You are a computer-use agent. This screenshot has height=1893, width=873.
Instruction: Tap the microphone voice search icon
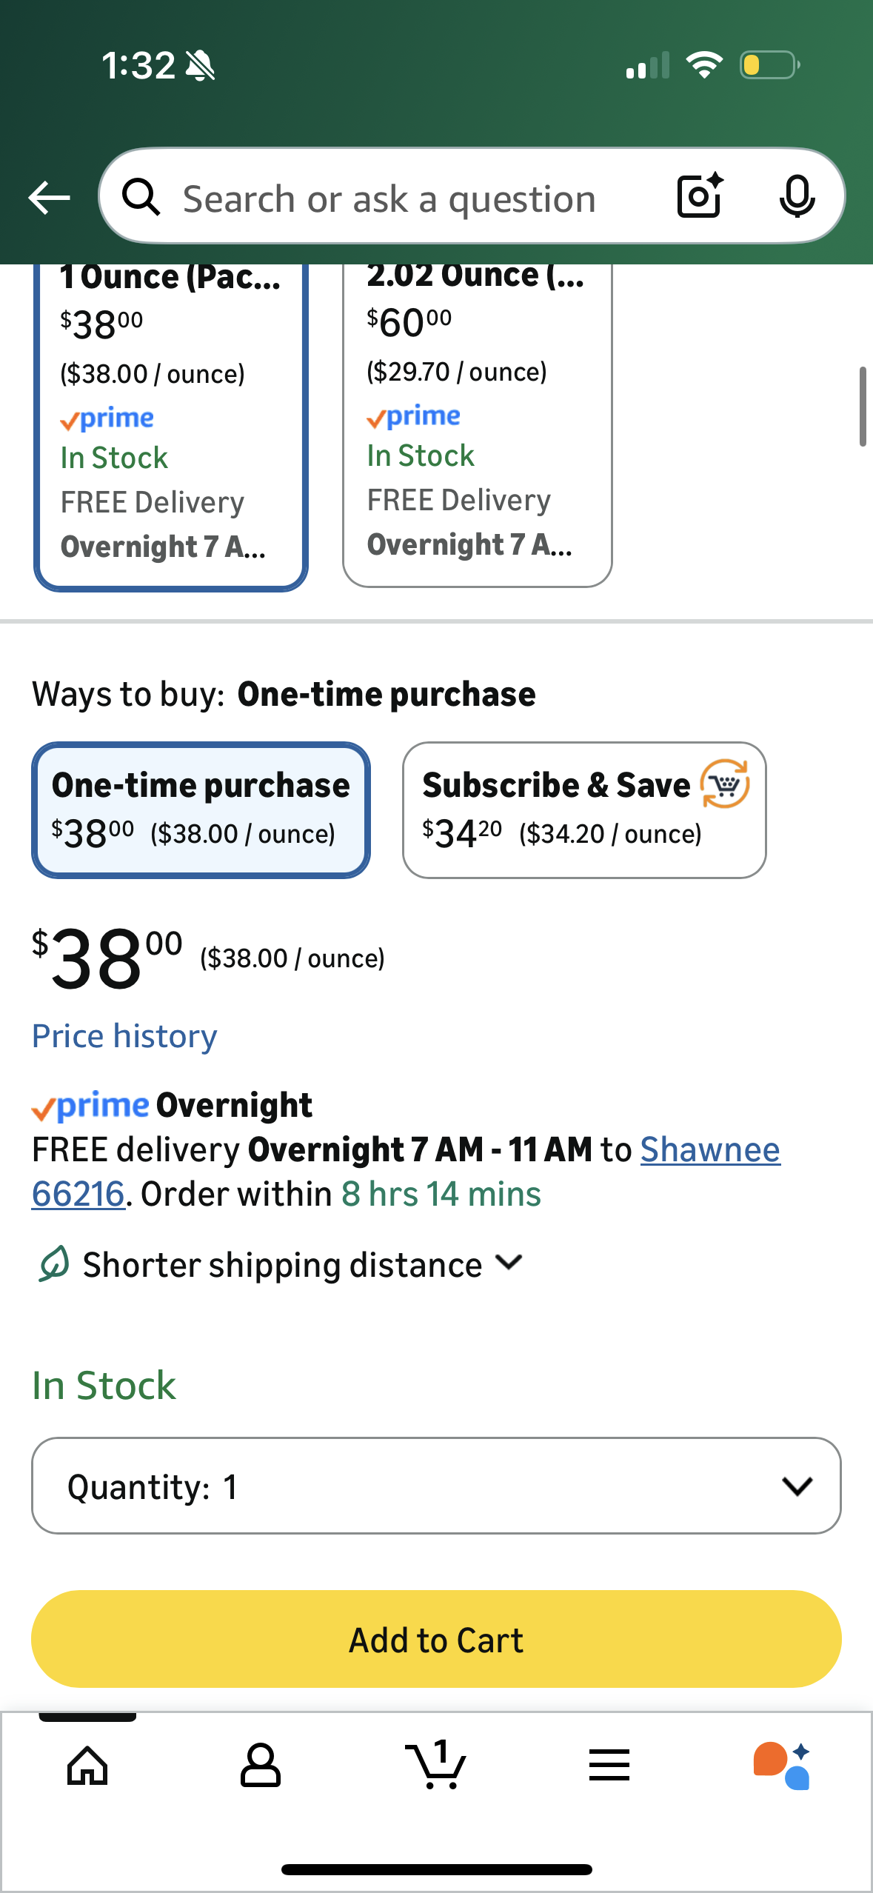[x=797, y=197]
